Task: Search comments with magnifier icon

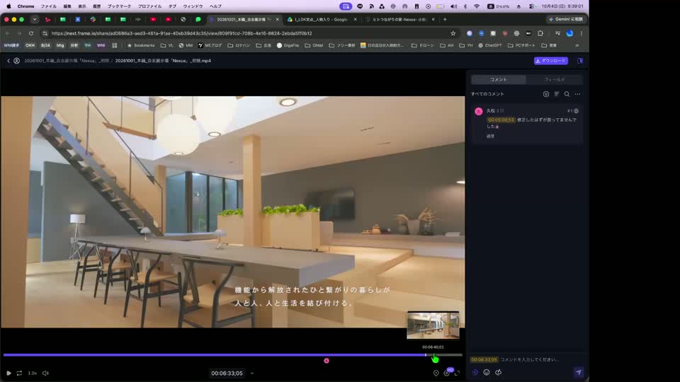Action: pyautogui.click(x=567, y=94)
